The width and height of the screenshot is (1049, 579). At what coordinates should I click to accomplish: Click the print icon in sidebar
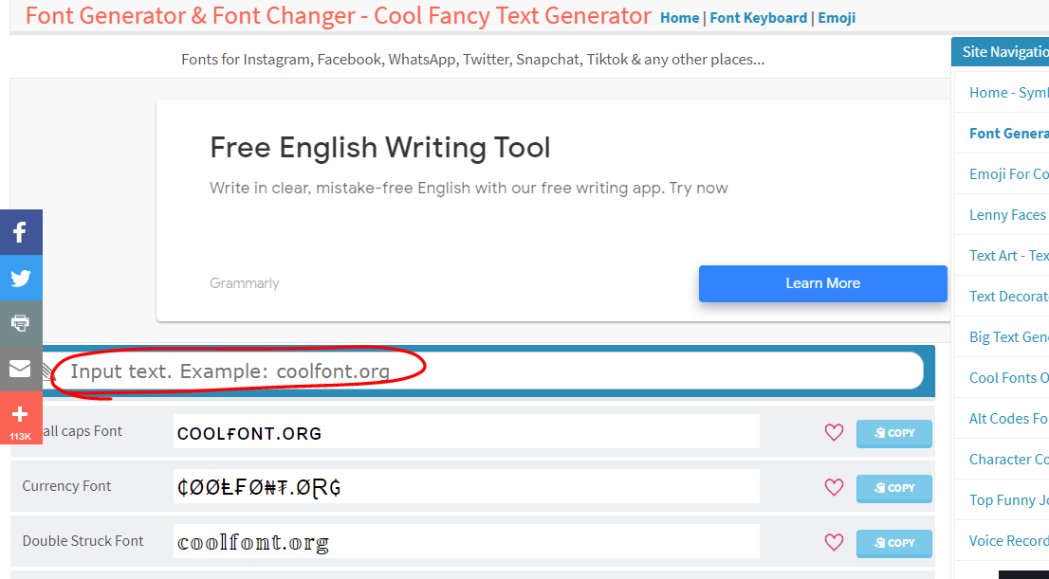click(20, 323)
